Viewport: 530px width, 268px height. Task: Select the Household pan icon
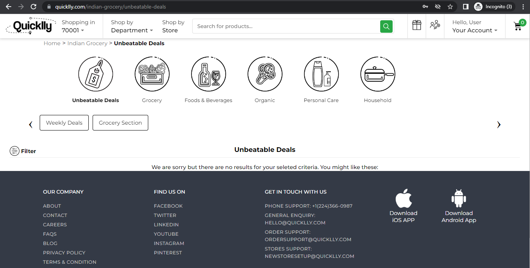click(378, 74)
